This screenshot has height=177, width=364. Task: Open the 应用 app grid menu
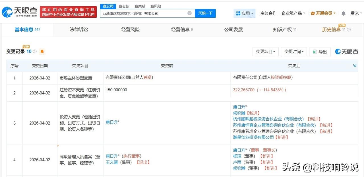pyautogui.click(x=245, y=13)
